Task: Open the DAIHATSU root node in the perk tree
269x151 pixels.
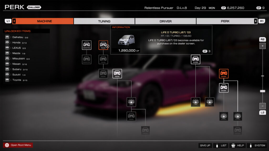Action: [x=87, y=45]
